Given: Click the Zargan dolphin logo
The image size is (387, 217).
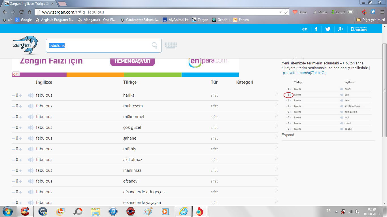Looking at the screenshot, I should tap(25, 45).
